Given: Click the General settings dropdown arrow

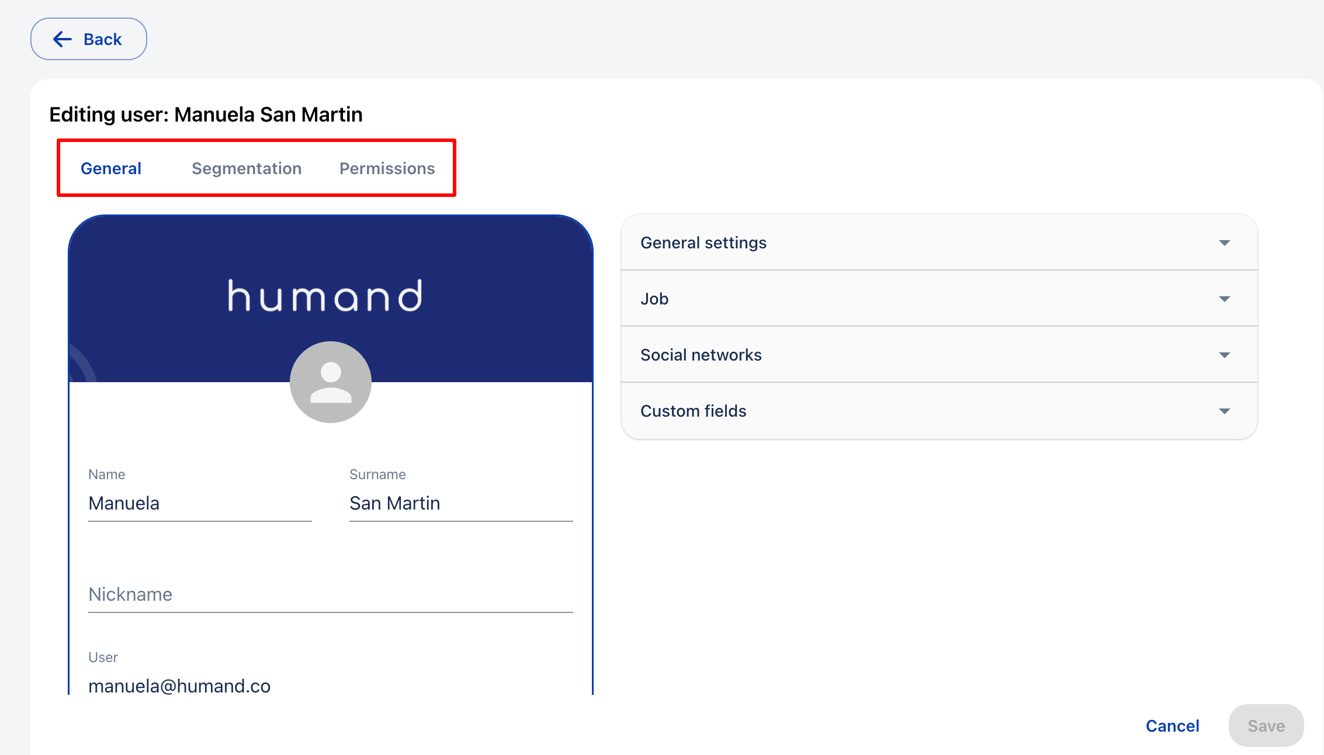Looking at the screenshot, I should pos(1225,243).
